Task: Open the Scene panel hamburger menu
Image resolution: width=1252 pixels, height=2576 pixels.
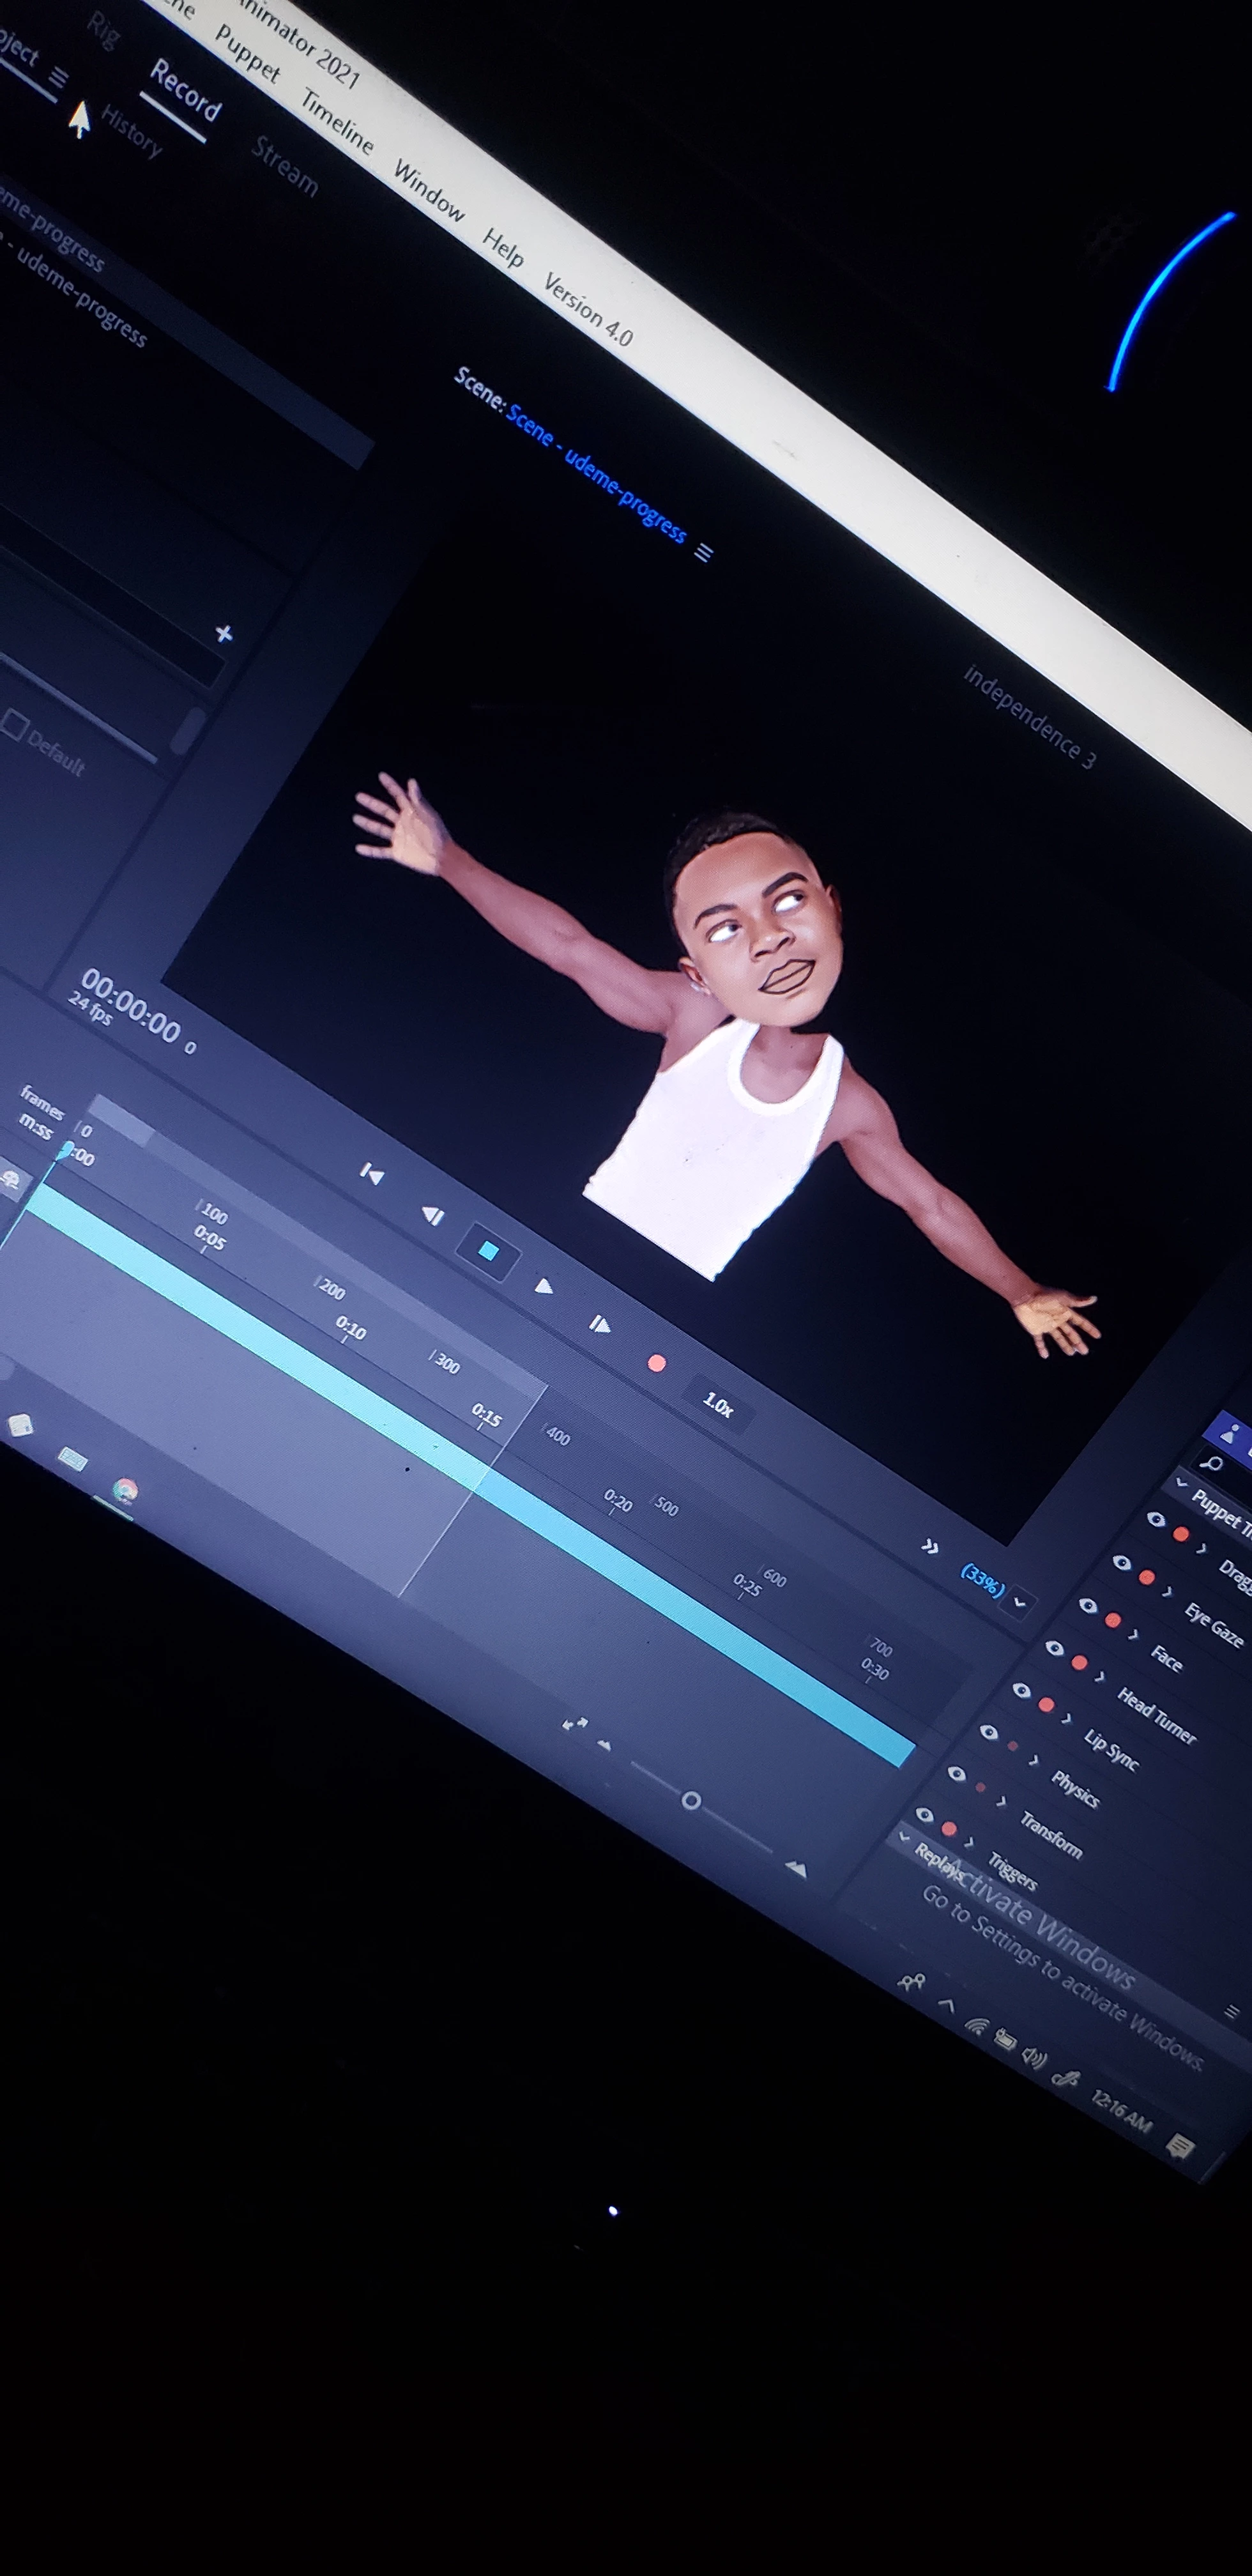Action: [x=704, y=552]
